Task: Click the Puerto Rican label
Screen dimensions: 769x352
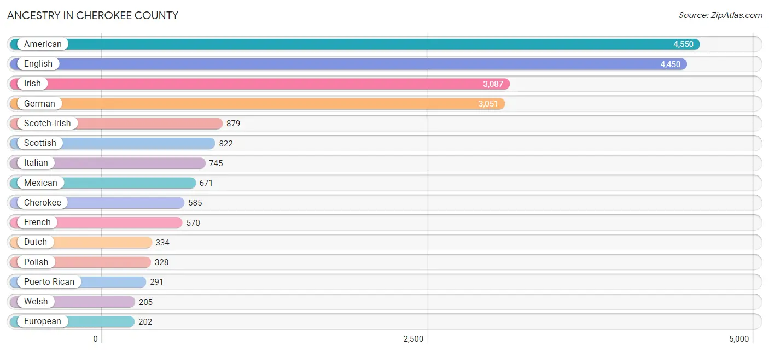Action: tap(49, 282)
